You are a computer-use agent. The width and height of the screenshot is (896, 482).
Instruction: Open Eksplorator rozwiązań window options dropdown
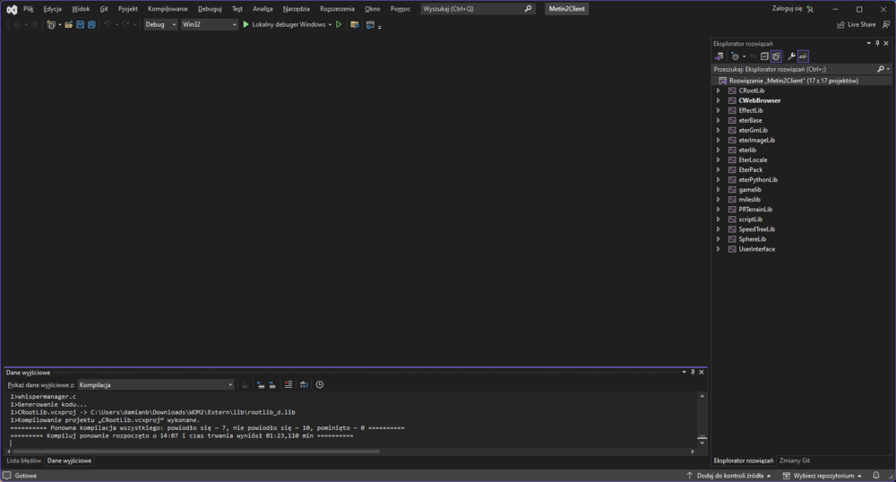pyautogui.click(x=868, y=43)
